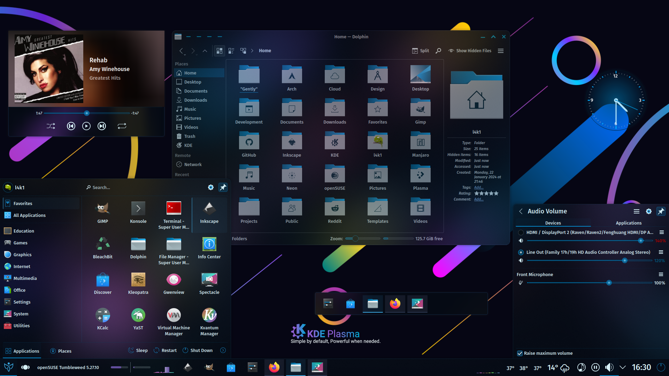Skip to next track in music player

coord(102,126)
